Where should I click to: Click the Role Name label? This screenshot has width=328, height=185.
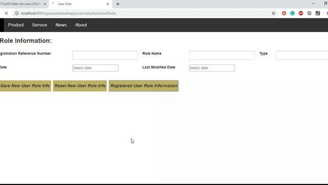pyautogui.click(x=152, y=53)
